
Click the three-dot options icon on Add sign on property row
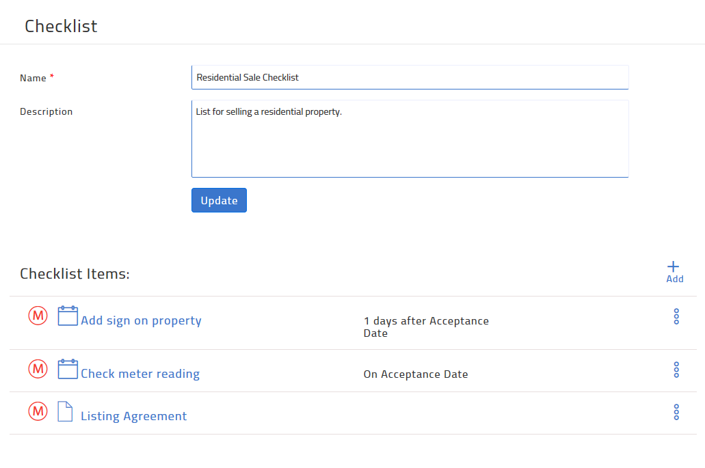[676, 316]
